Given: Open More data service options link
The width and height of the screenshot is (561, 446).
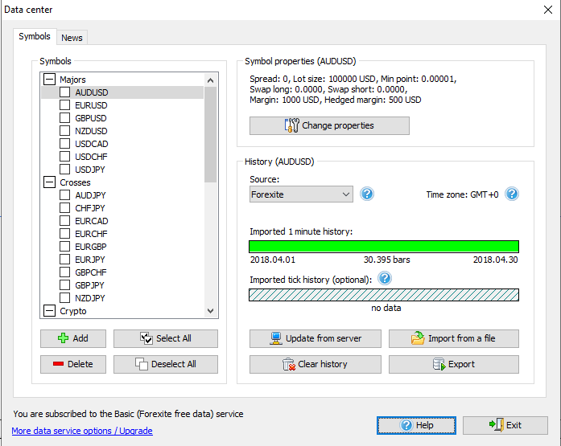Looking at the screenshot, I should (x=82, y=431).
